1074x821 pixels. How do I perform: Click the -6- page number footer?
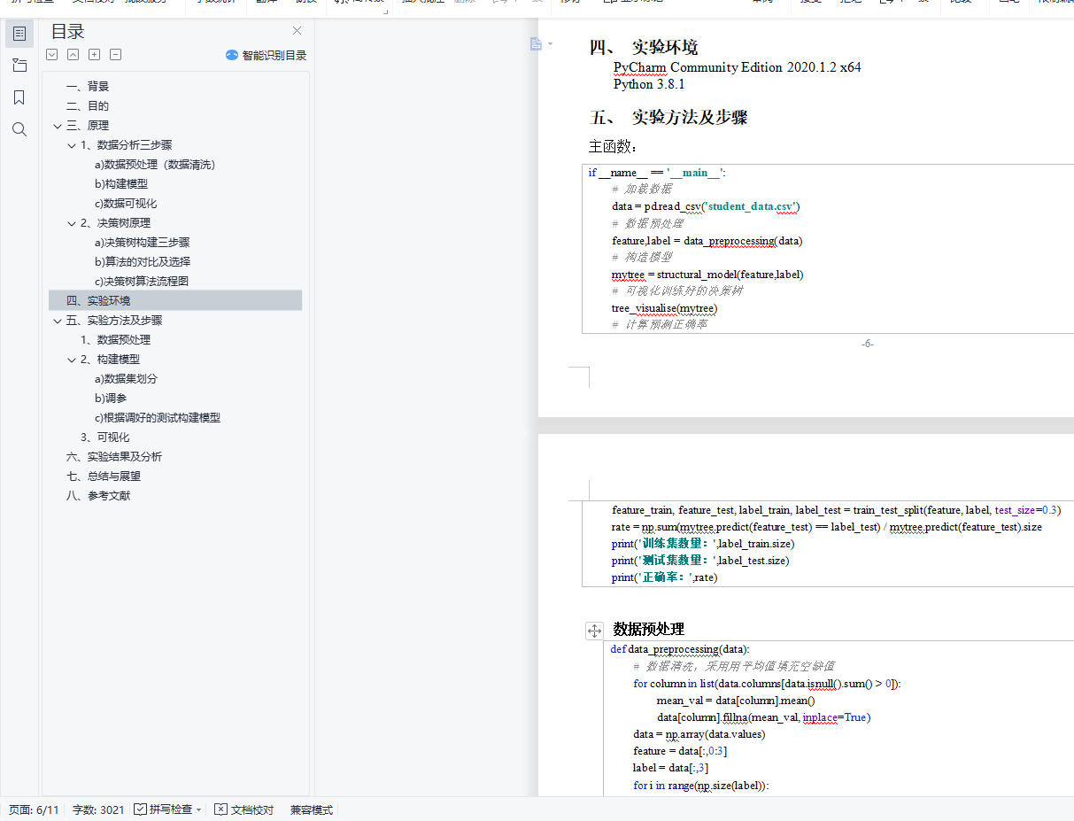[x=868, y=344]
